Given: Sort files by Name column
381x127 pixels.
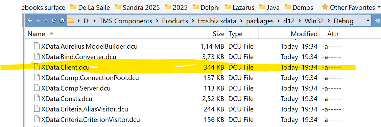Looking at the screenshot, I should pyautogui.click(x=37, y=34).
